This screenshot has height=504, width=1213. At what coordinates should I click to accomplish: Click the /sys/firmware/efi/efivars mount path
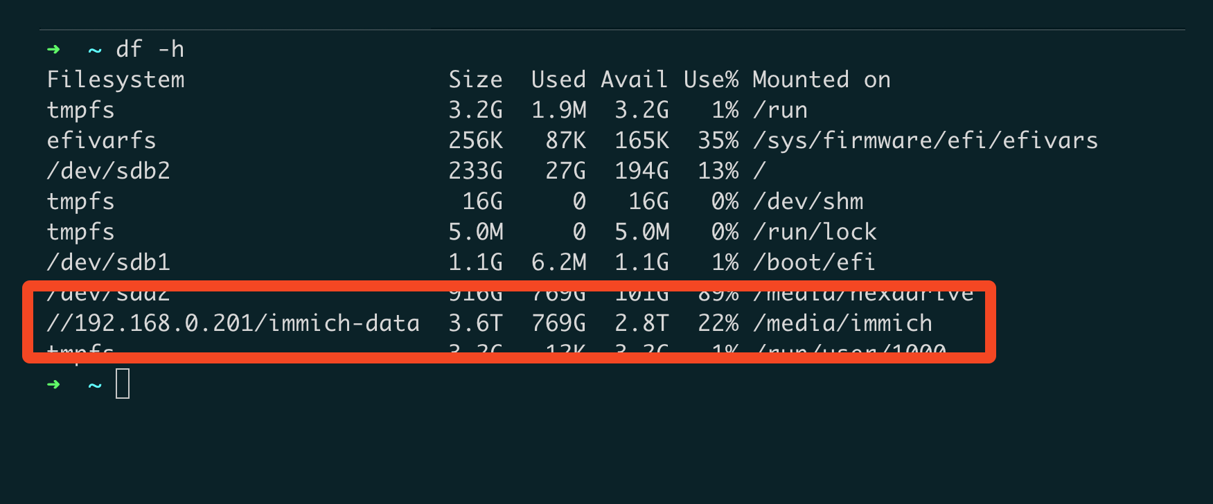(x=925, y=141)
